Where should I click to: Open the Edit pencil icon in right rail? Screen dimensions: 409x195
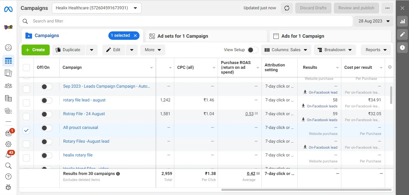click(402, 34)
